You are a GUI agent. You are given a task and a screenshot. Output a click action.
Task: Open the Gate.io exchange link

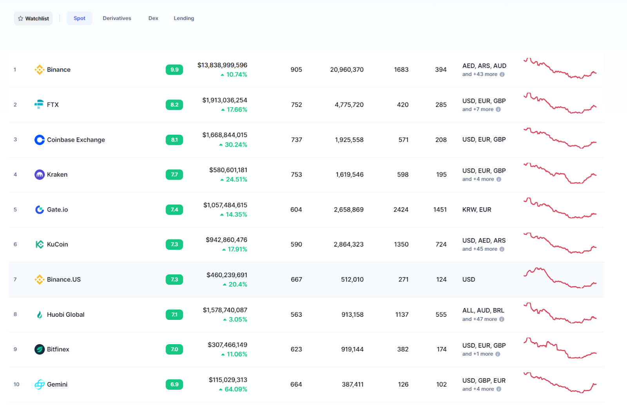58,210
